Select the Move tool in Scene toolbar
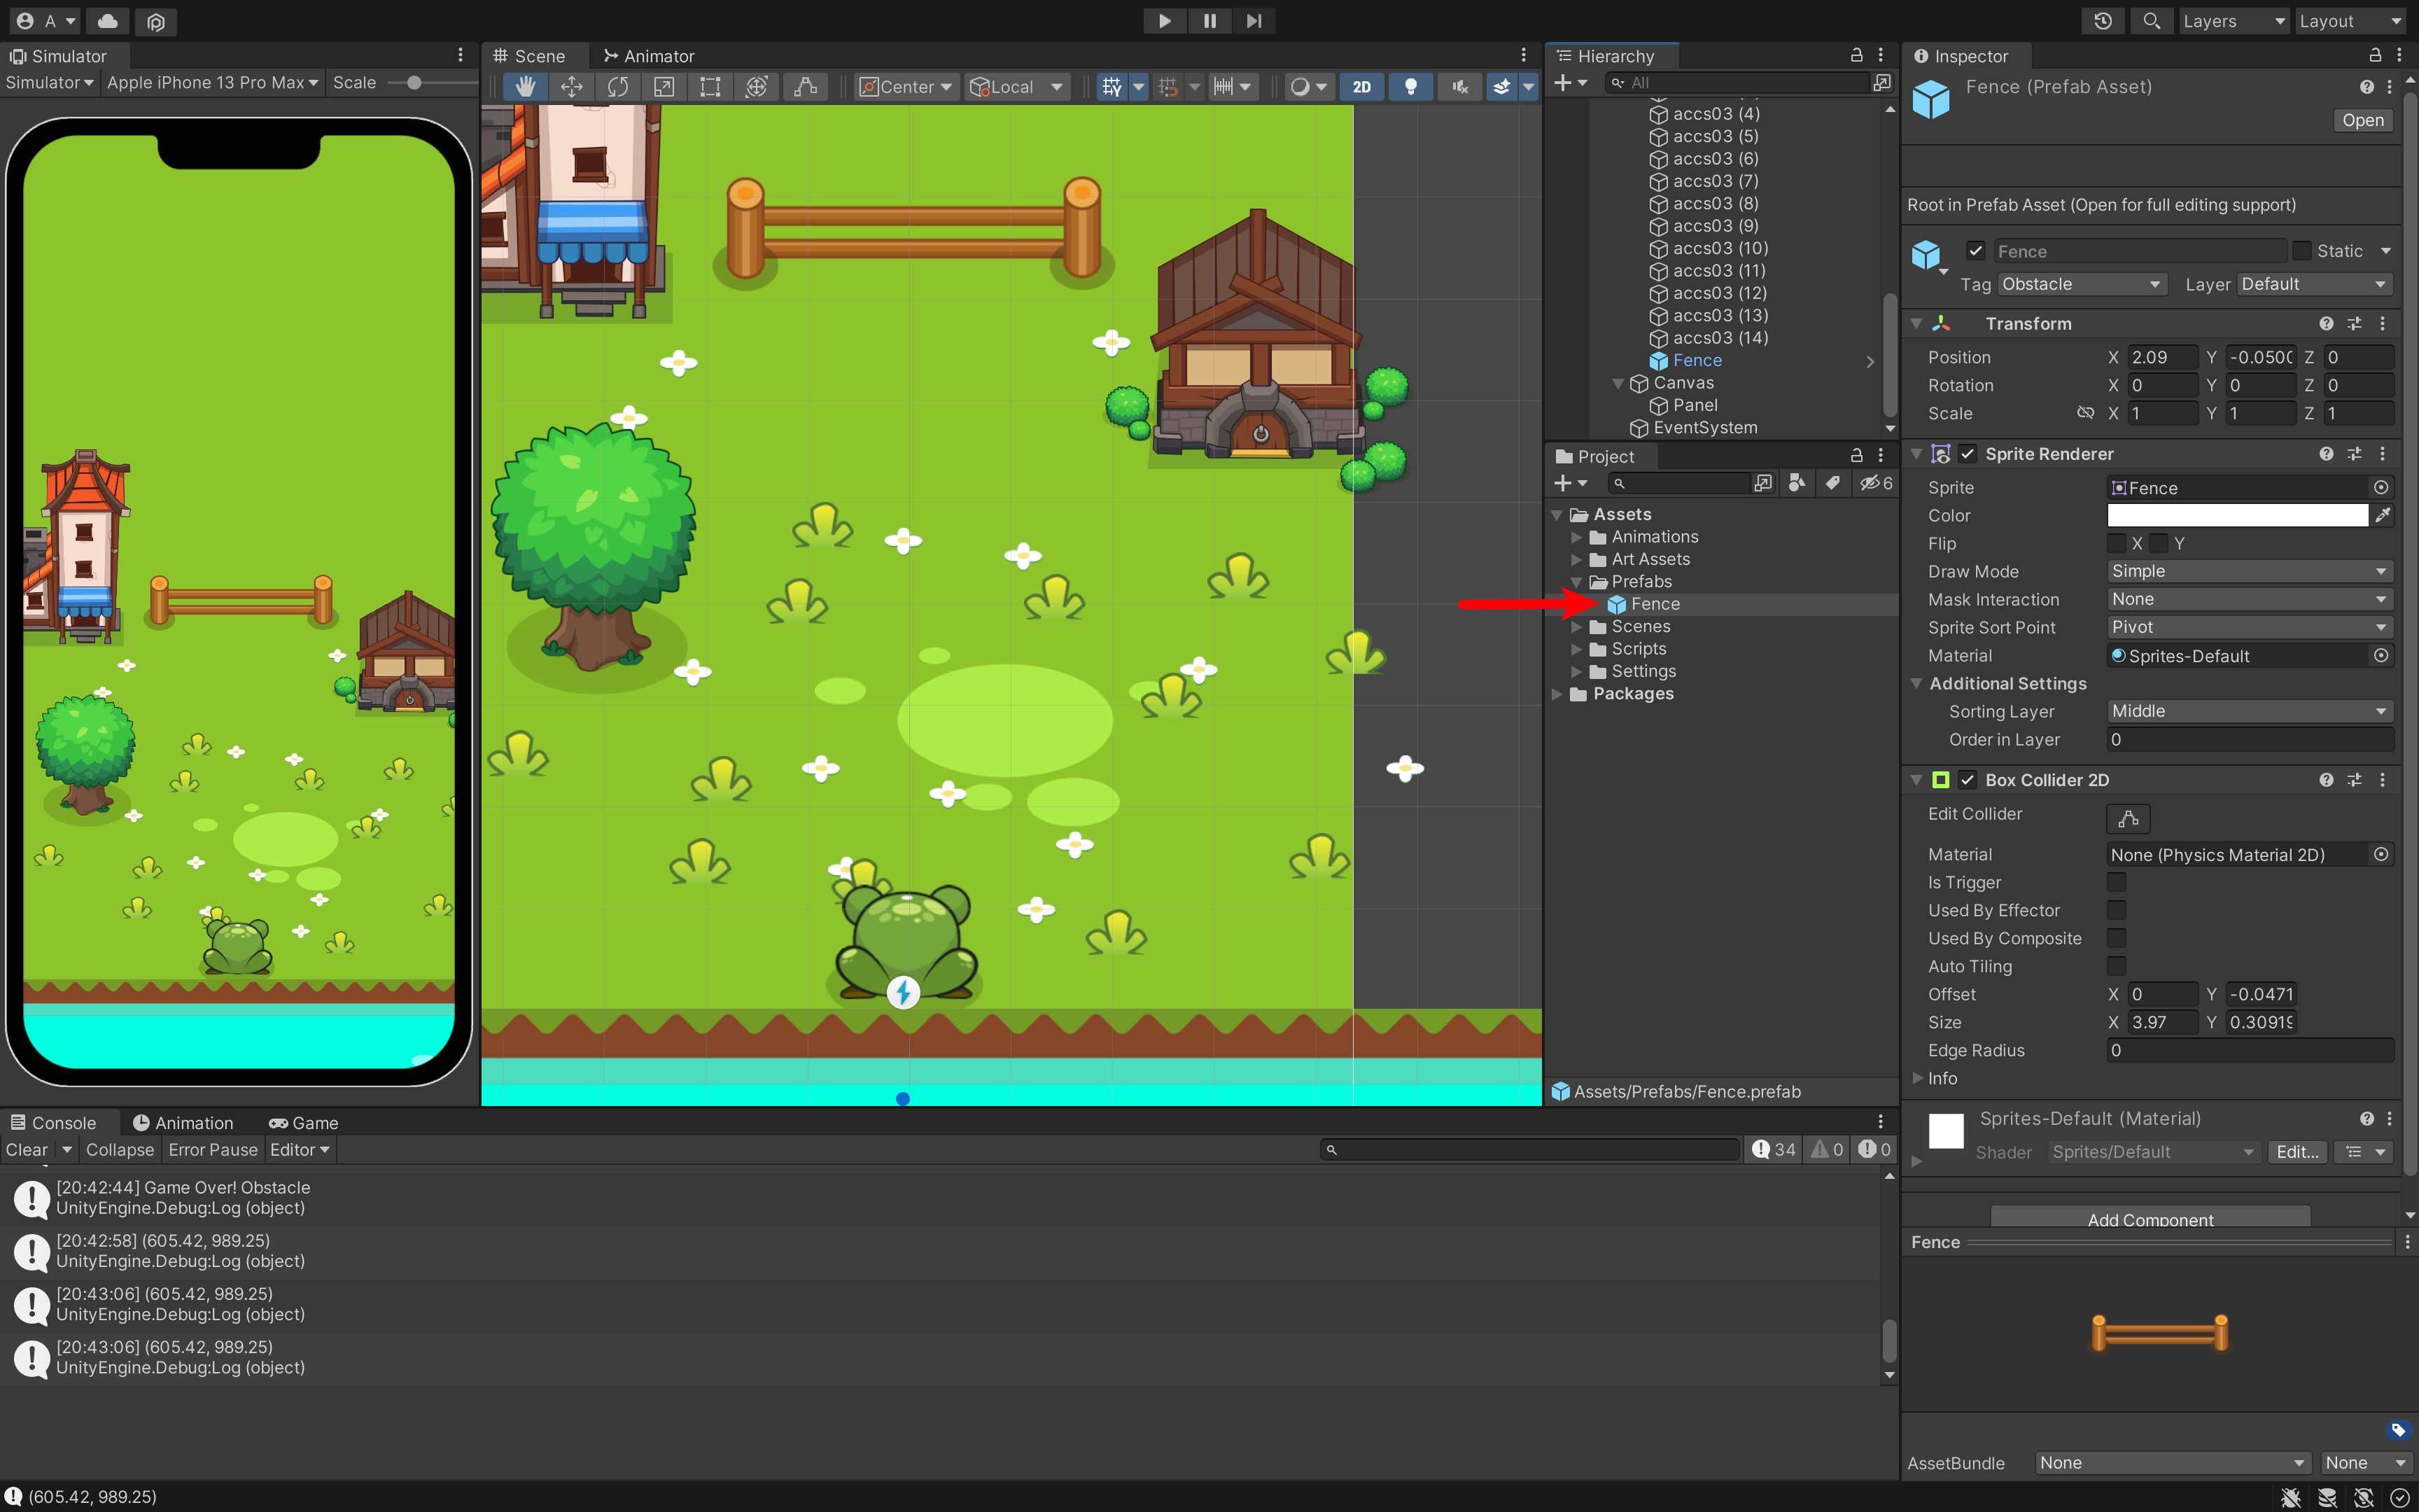2419x1512 pixels. coord(572,87)
